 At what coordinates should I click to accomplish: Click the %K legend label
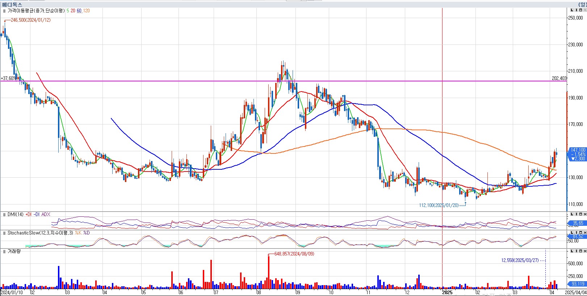click(x=79, y=233)
